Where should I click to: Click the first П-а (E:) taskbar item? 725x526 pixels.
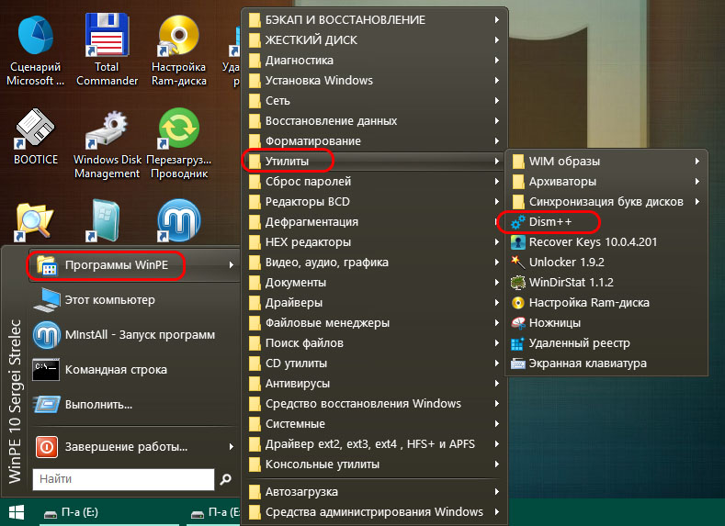point(109,512)
